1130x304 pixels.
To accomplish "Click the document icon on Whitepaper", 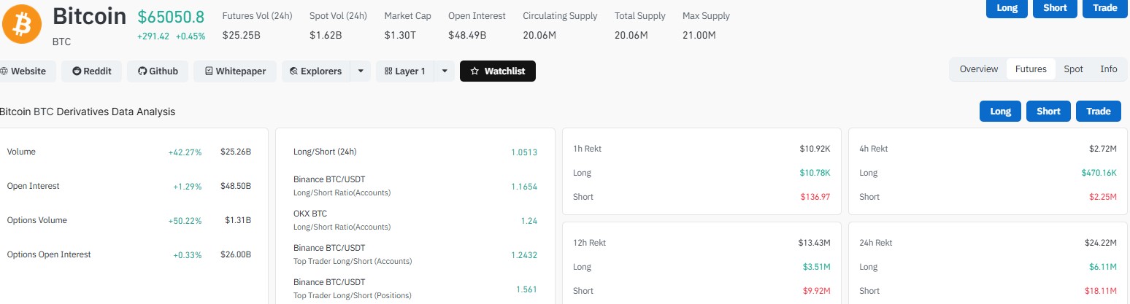I will [209, 71].
